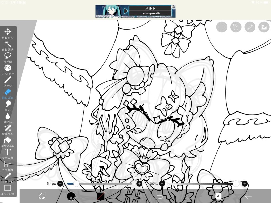Open the ruler tool button

[250, 27]
